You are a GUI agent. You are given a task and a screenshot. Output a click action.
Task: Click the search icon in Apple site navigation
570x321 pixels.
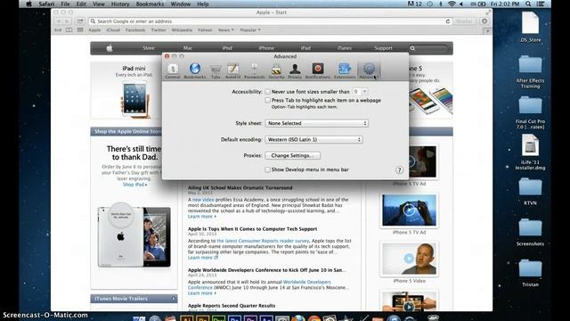[412, 48]
